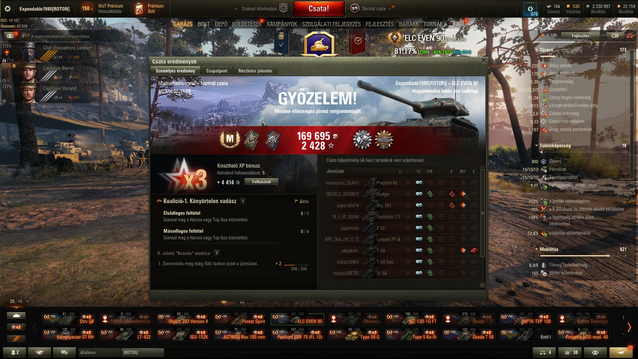Image resolution: width=638 pixels, height=359 pixels.
Task: Open the premium shop icon
Action: point(139,9)
